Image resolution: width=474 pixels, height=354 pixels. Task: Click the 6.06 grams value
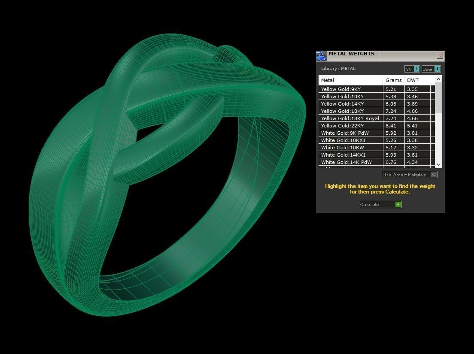(391, 103)
